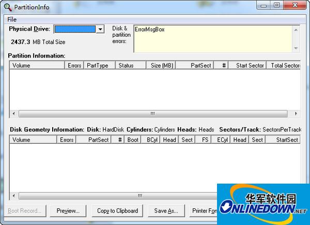Image resolution: width=310 pixels, height=225 pixels.
Task: Click the PartitionInfo magnifier title bar icon
Action: coord(6,7)
